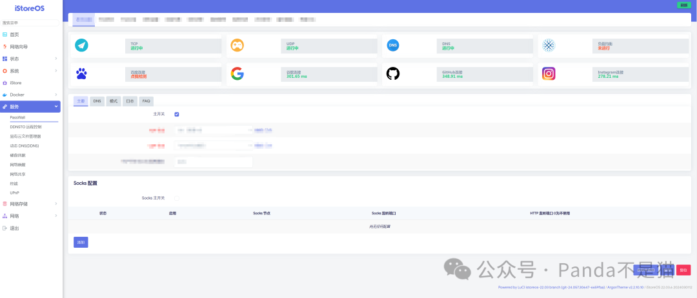Expand the 状态 sidebar menu chevron
Image resolution: width=697 pixels, height=298 pixels.
tap(56, 59)
